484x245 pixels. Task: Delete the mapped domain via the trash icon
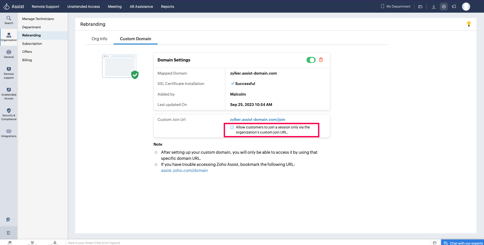coord(321,60)
